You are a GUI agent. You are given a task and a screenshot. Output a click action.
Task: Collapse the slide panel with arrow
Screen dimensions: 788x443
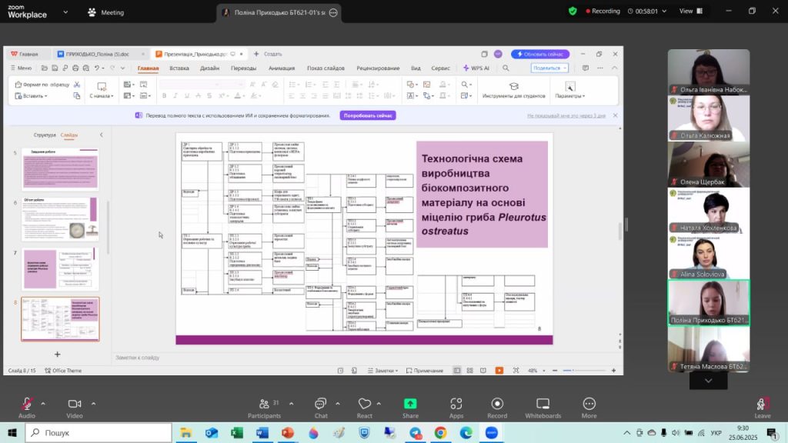pyautogui.click(x=102, y=135)
